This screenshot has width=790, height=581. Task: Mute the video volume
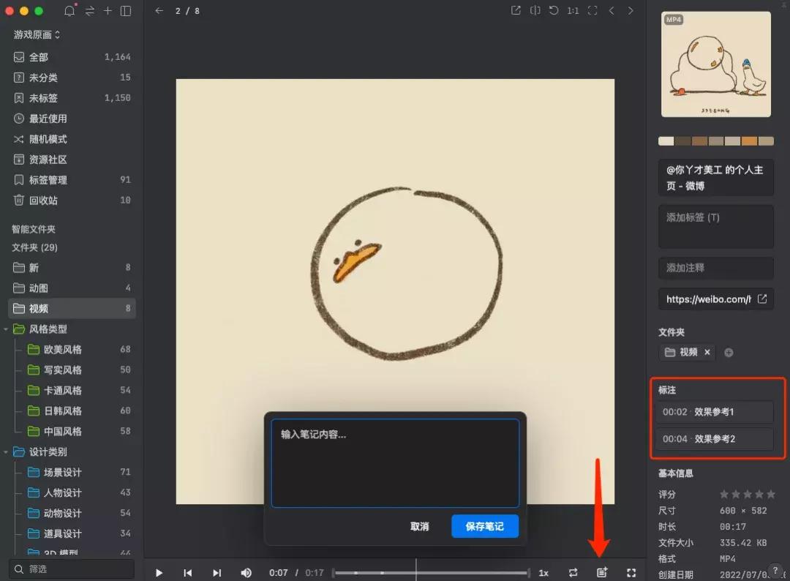click(247, 573)
